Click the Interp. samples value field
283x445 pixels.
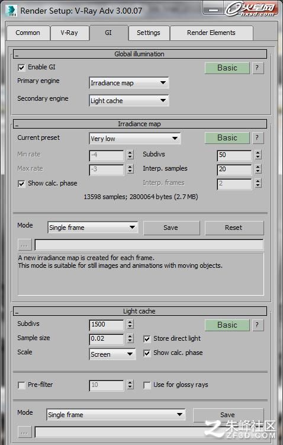click(x=234, y=169)
